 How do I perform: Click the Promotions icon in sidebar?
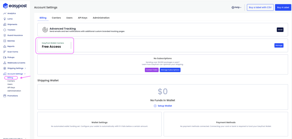(5, 96)
